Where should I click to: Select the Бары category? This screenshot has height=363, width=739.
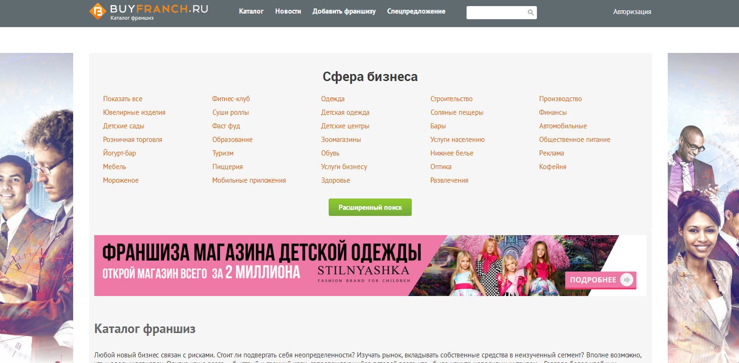pyautogui.click(x=438, y=126)
